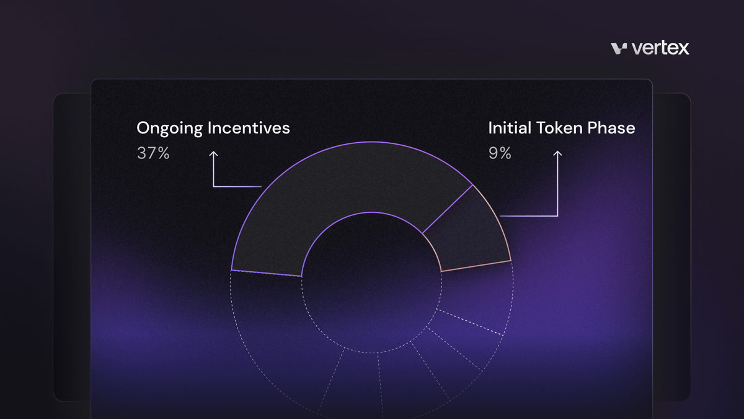The image size is (744, 419).
Task: Click the divider line between purple and pink segments
Action: [448, 209]
